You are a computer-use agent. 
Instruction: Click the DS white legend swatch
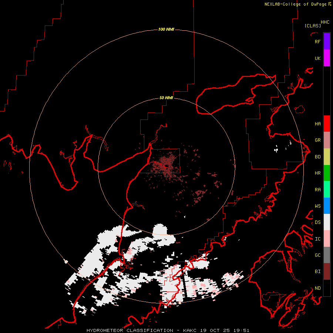pyautogui.click(x=327, y=222)
